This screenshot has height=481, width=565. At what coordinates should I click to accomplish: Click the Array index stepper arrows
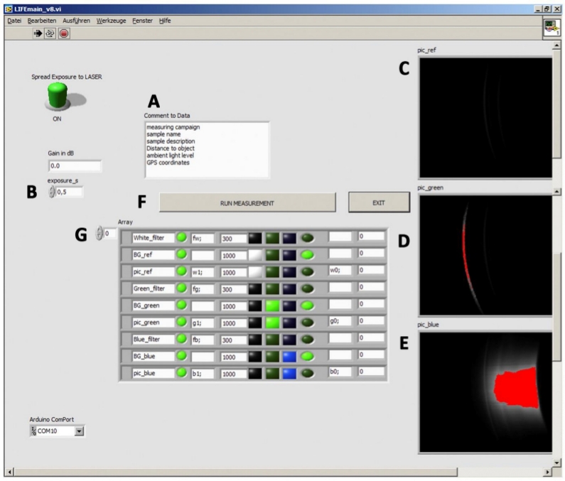pyautogui.click(x=99, y=233)
